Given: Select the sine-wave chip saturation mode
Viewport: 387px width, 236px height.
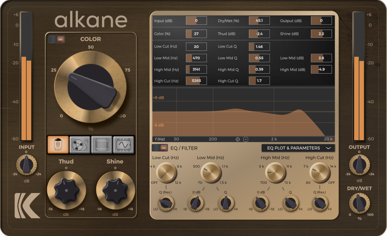Looking at the screenshot, I should 124,144.
